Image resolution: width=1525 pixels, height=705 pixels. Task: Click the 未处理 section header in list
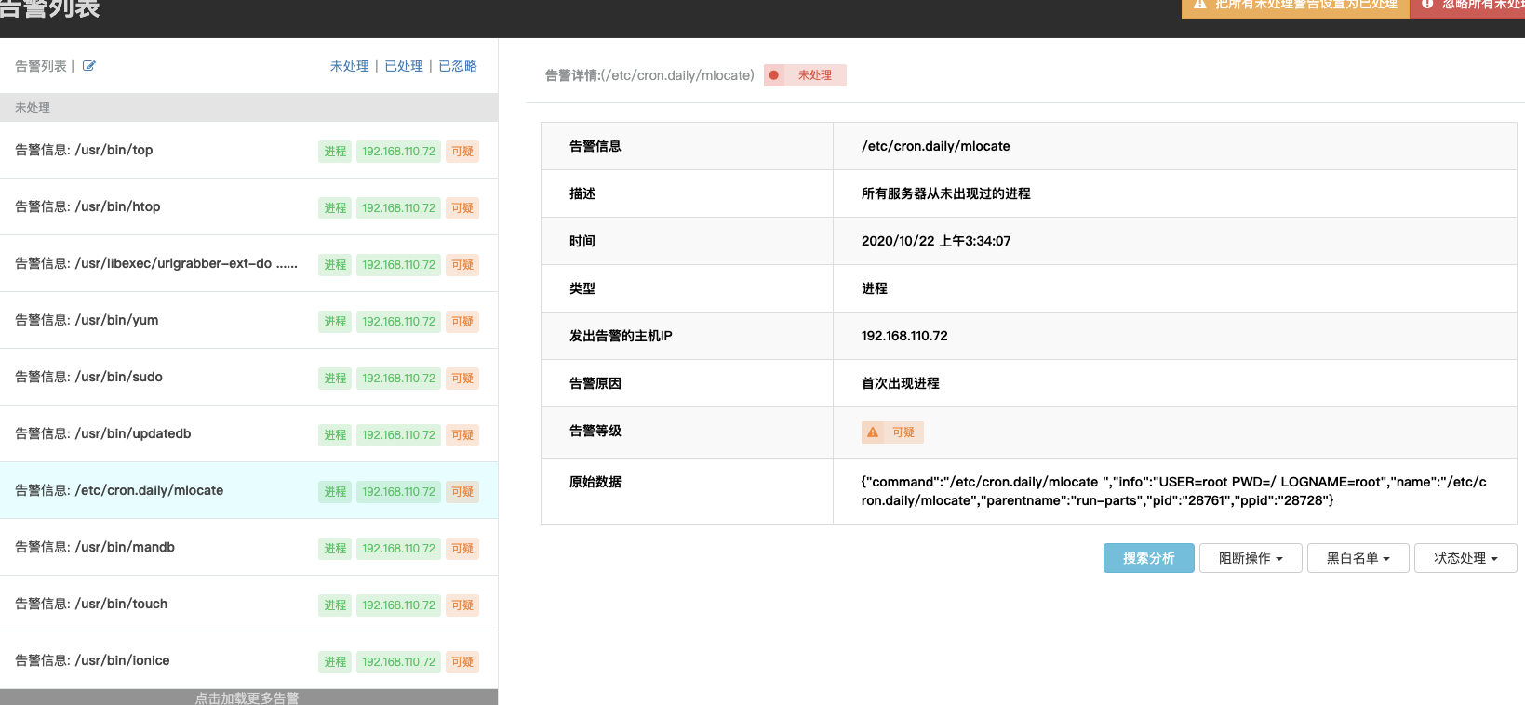(x=248, y=107)
